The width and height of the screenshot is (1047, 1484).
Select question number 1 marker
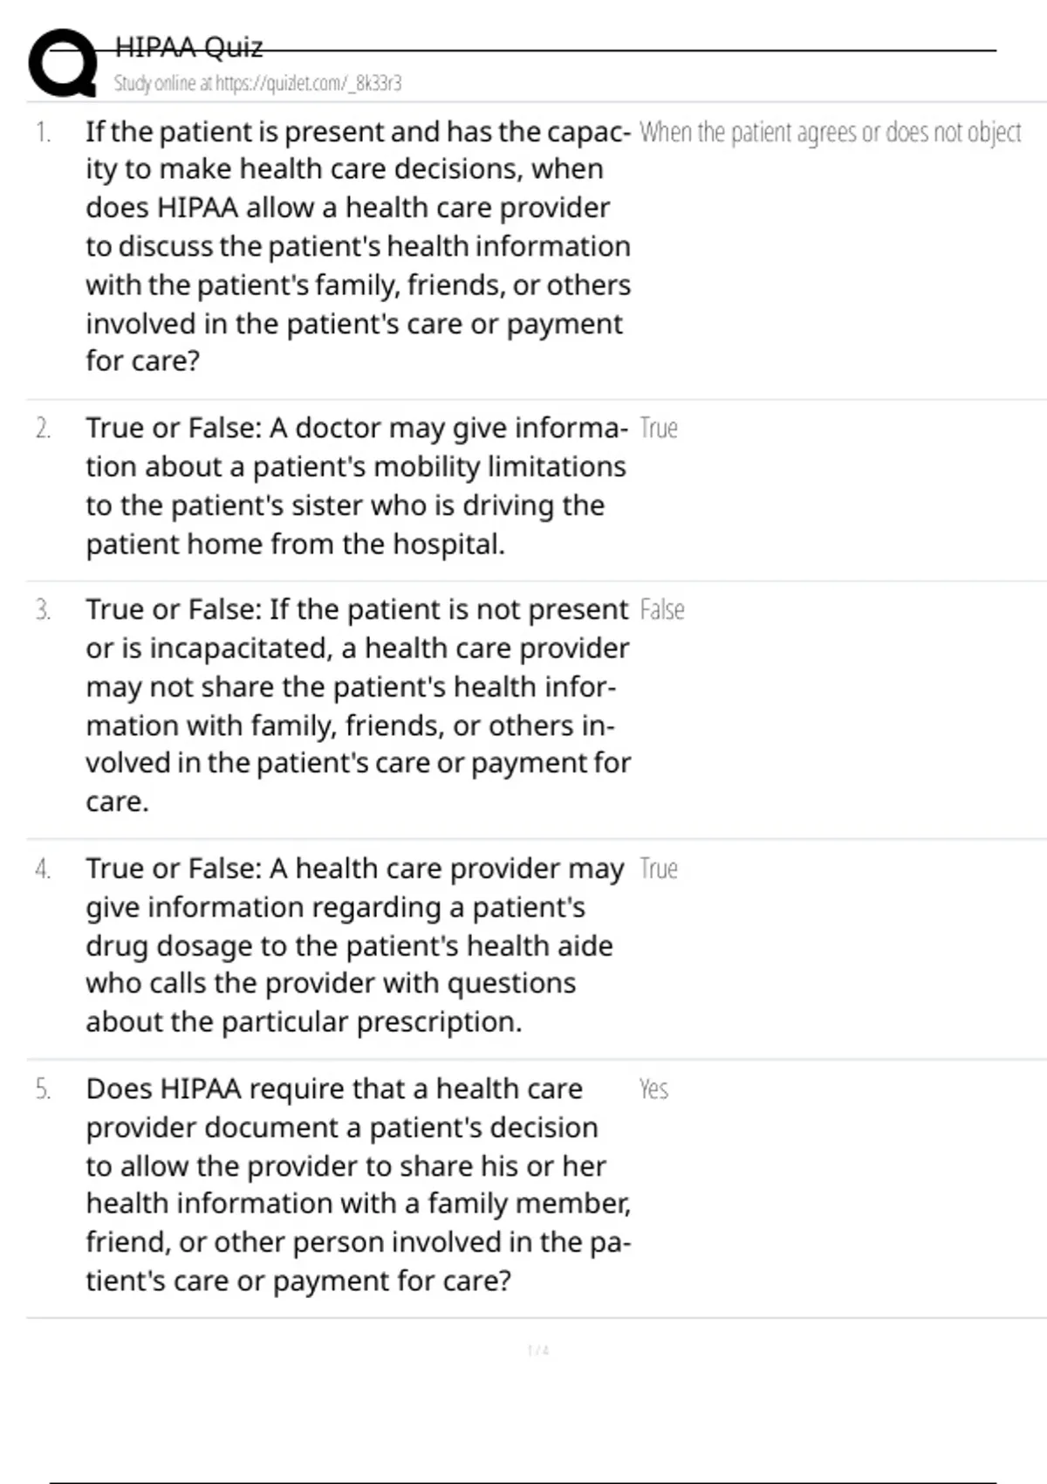coord(43,133)
